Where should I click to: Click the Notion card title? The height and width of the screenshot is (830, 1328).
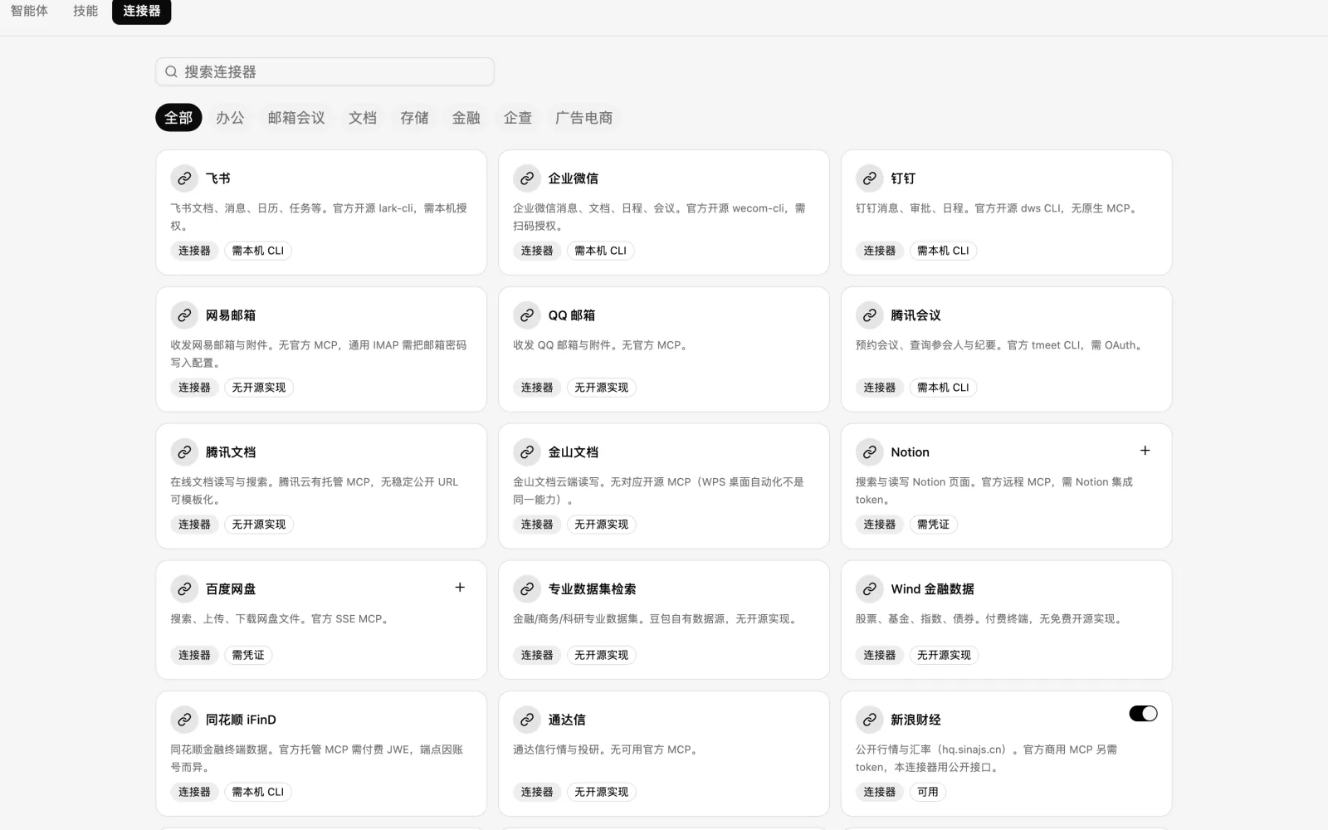click(x=910, y=452)
